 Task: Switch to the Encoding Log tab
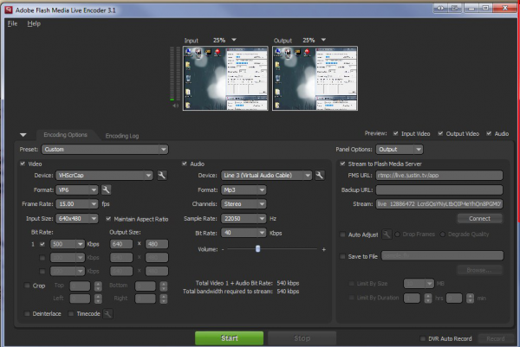click(x=120, y=135)
